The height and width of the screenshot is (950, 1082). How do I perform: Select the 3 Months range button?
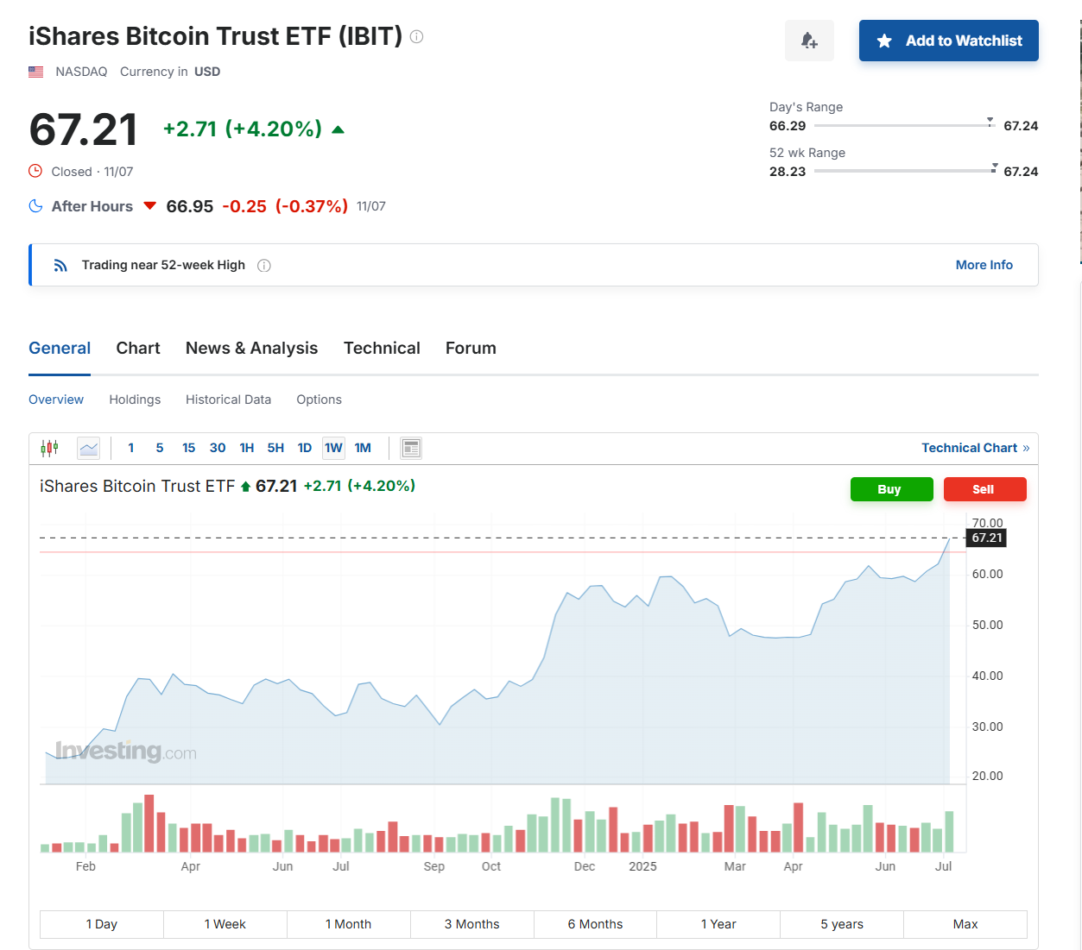[x=472, y=924]
